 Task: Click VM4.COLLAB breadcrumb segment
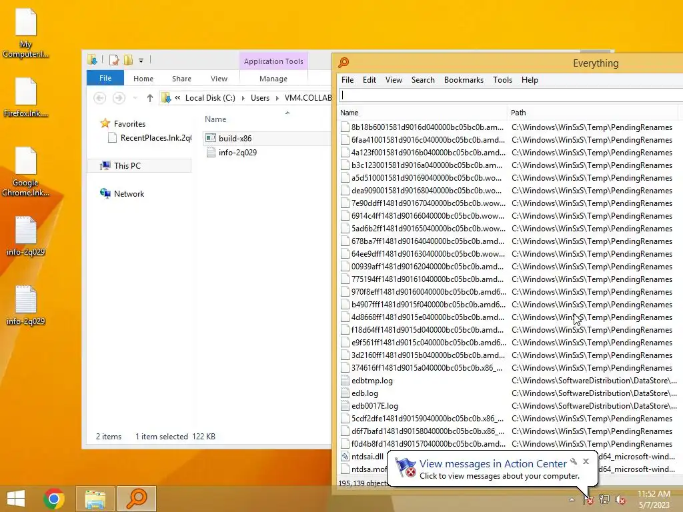click(x=308, y=98)
